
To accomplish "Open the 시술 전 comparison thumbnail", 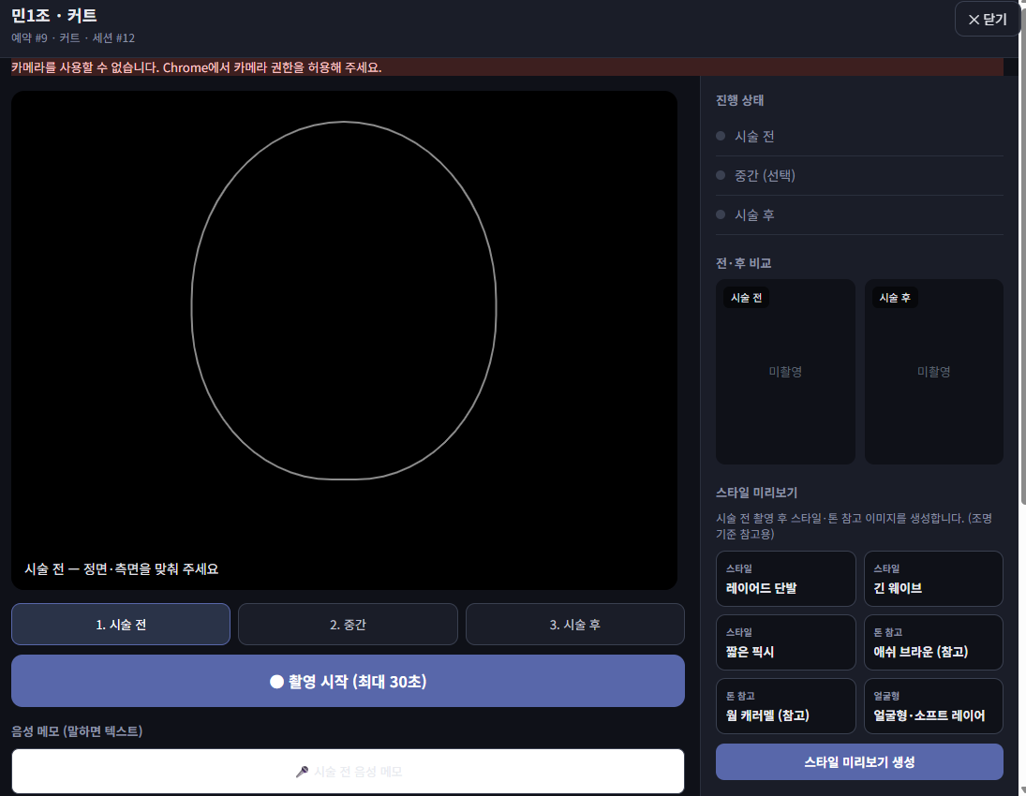I will click(x=785, y=372).
